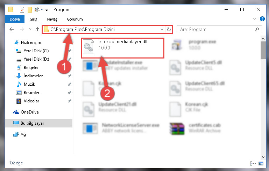Expand the ribbon chevron

click(x=255, y=19)
